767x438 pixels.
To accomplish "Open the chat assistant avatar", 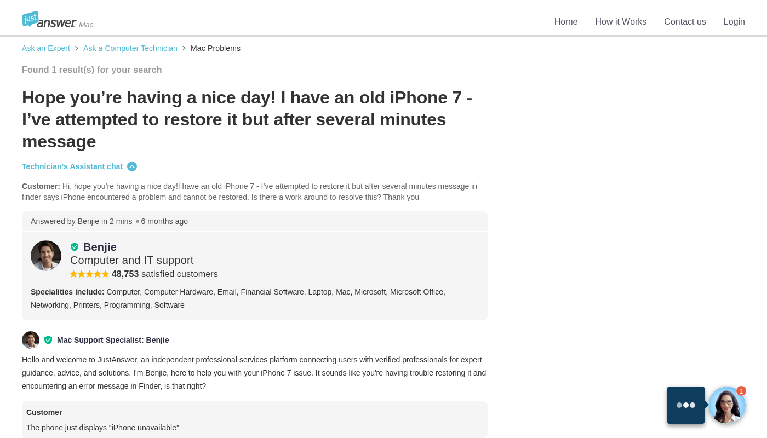I will (726, 406).
